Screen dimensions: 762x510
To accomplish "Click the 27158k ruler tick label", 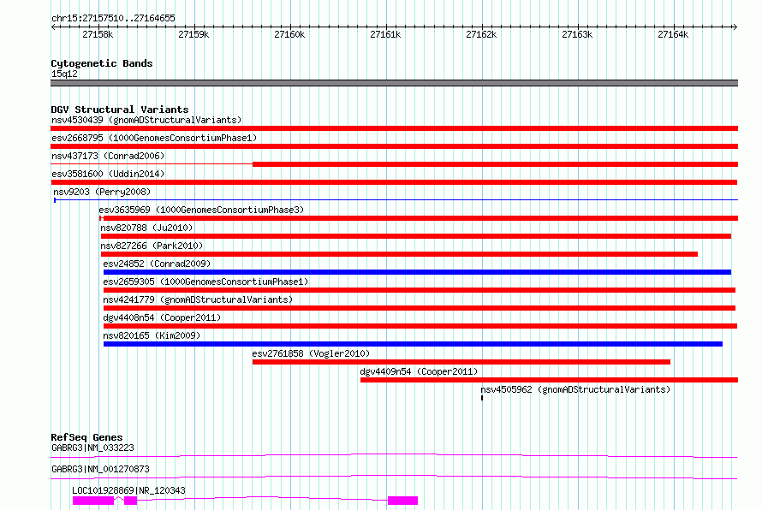I will click(x=98, y=34).
